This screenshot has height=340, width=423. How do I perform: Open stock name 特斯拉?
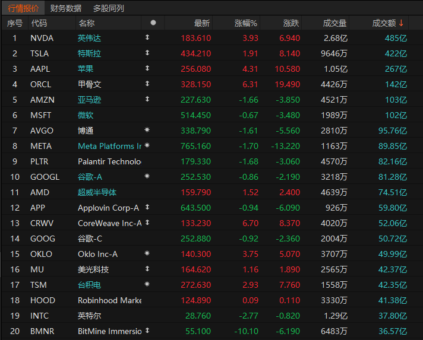(89, 53)
